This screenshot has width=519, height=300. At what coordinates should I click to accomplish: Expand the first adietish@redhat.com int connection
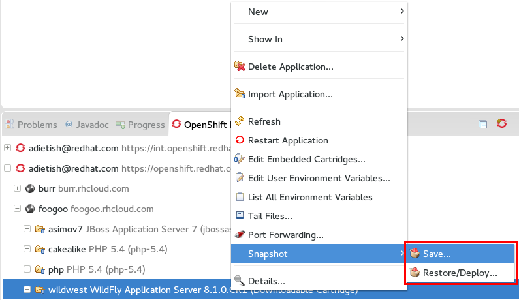coord(7,148)
